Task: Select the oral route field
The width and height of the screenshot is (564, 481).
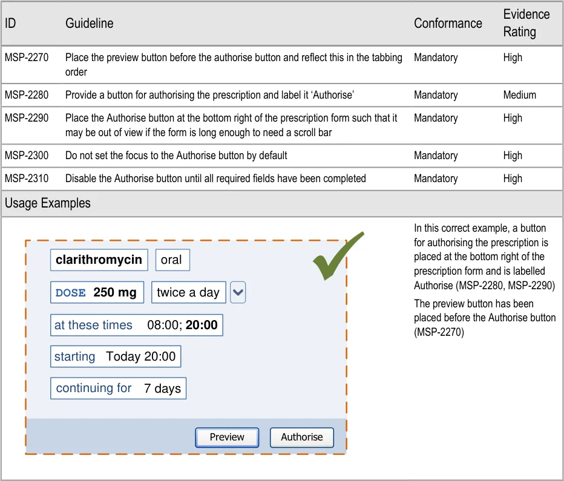Action: click(x=172, y=260)
